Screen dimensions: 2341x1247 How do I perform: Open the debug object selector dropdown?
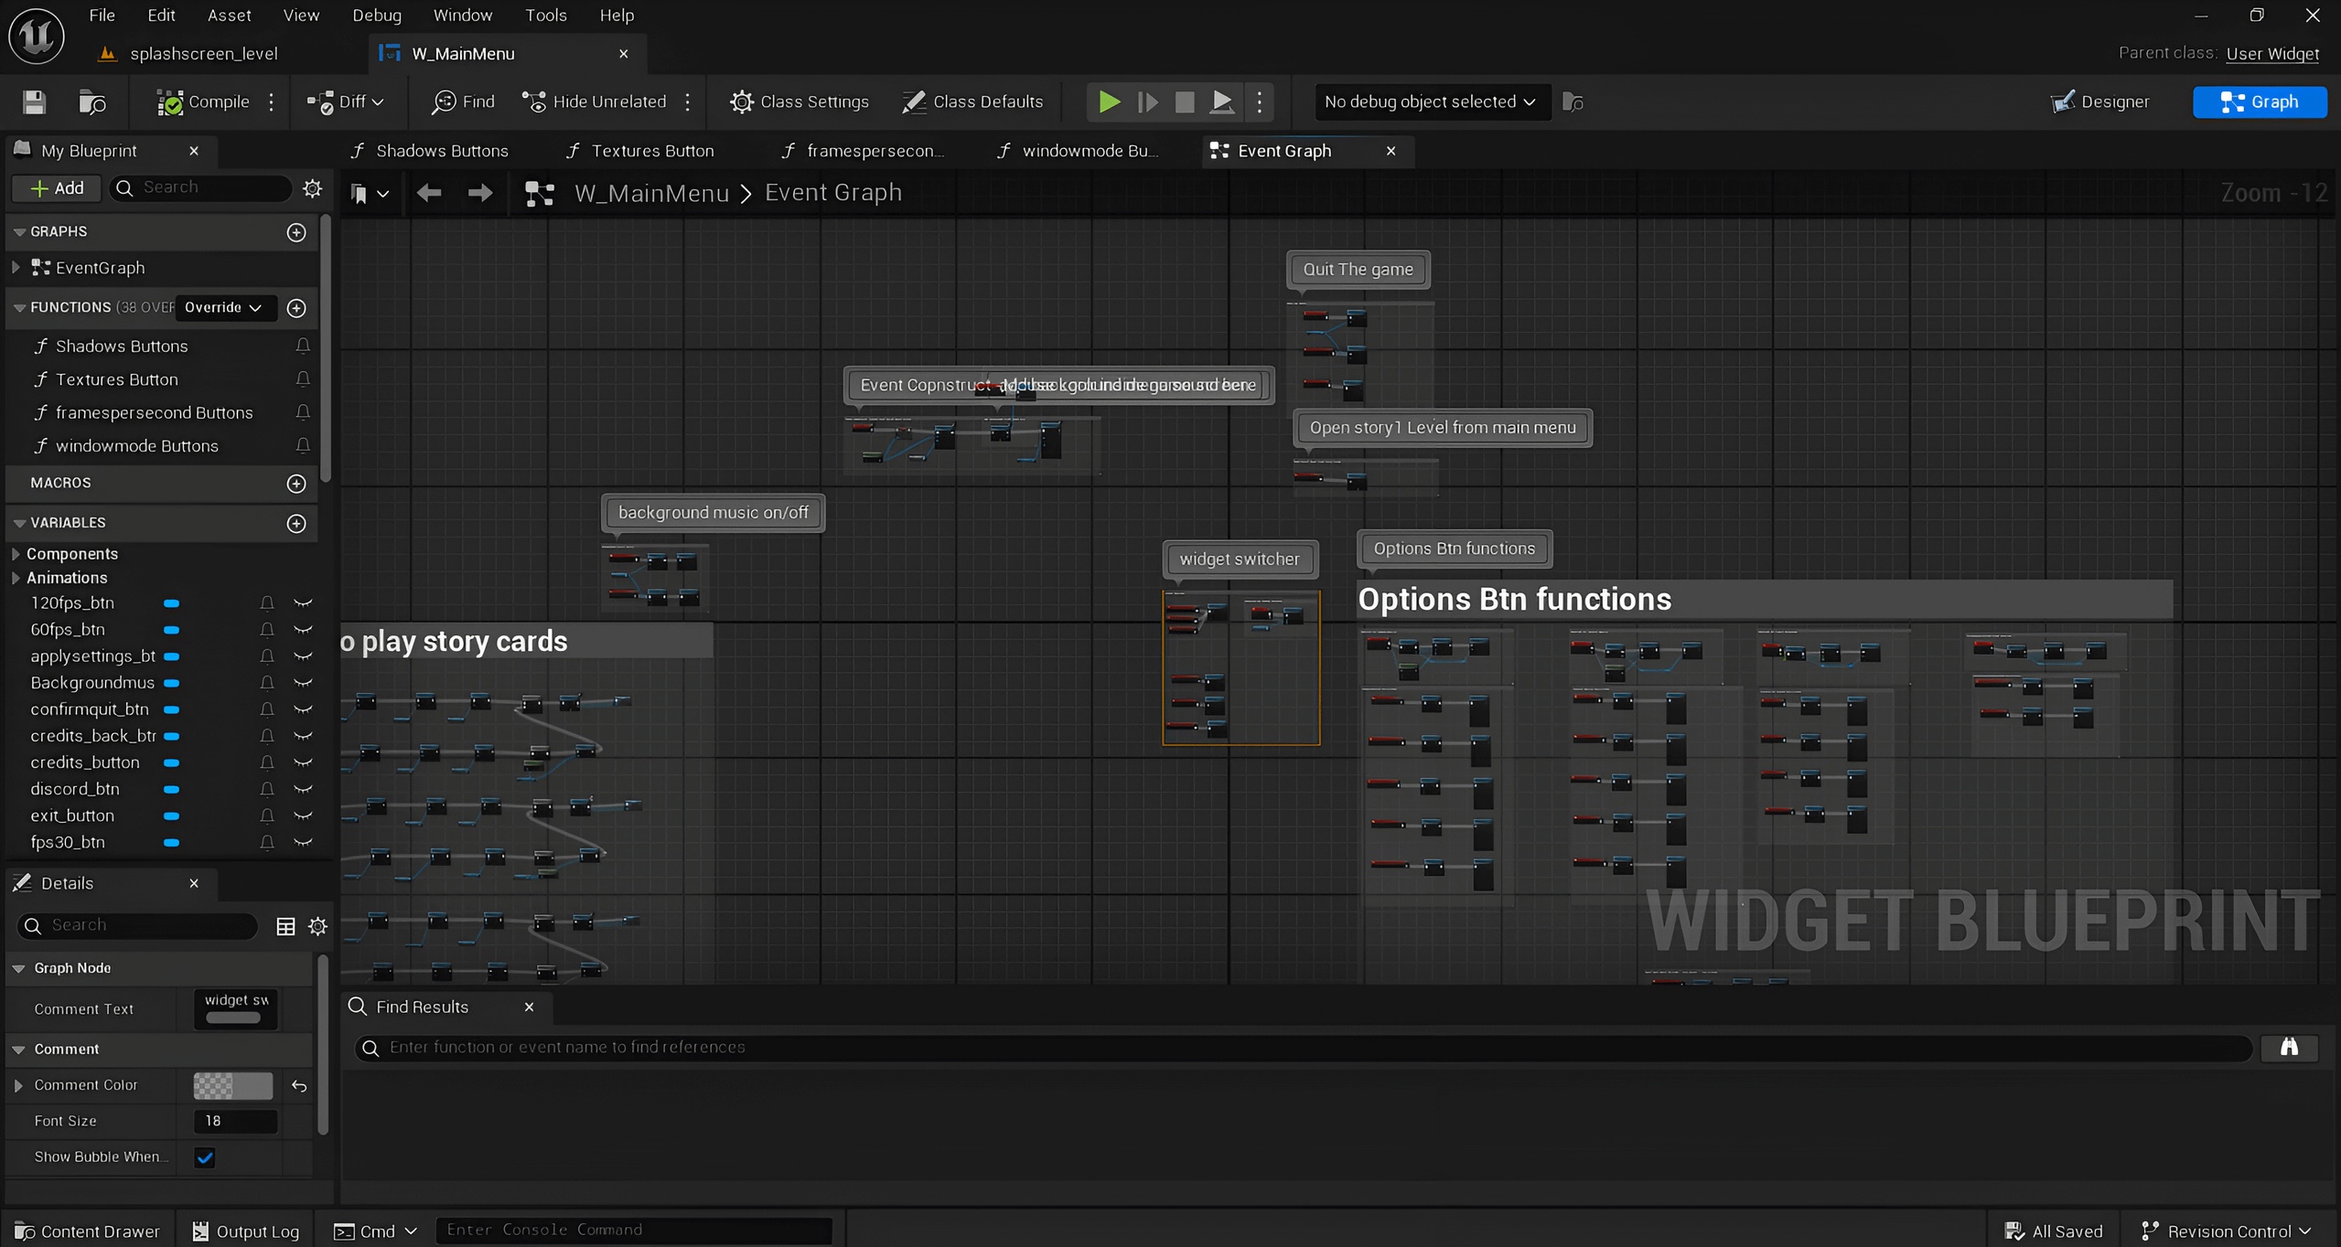(x=1431, y=101)
